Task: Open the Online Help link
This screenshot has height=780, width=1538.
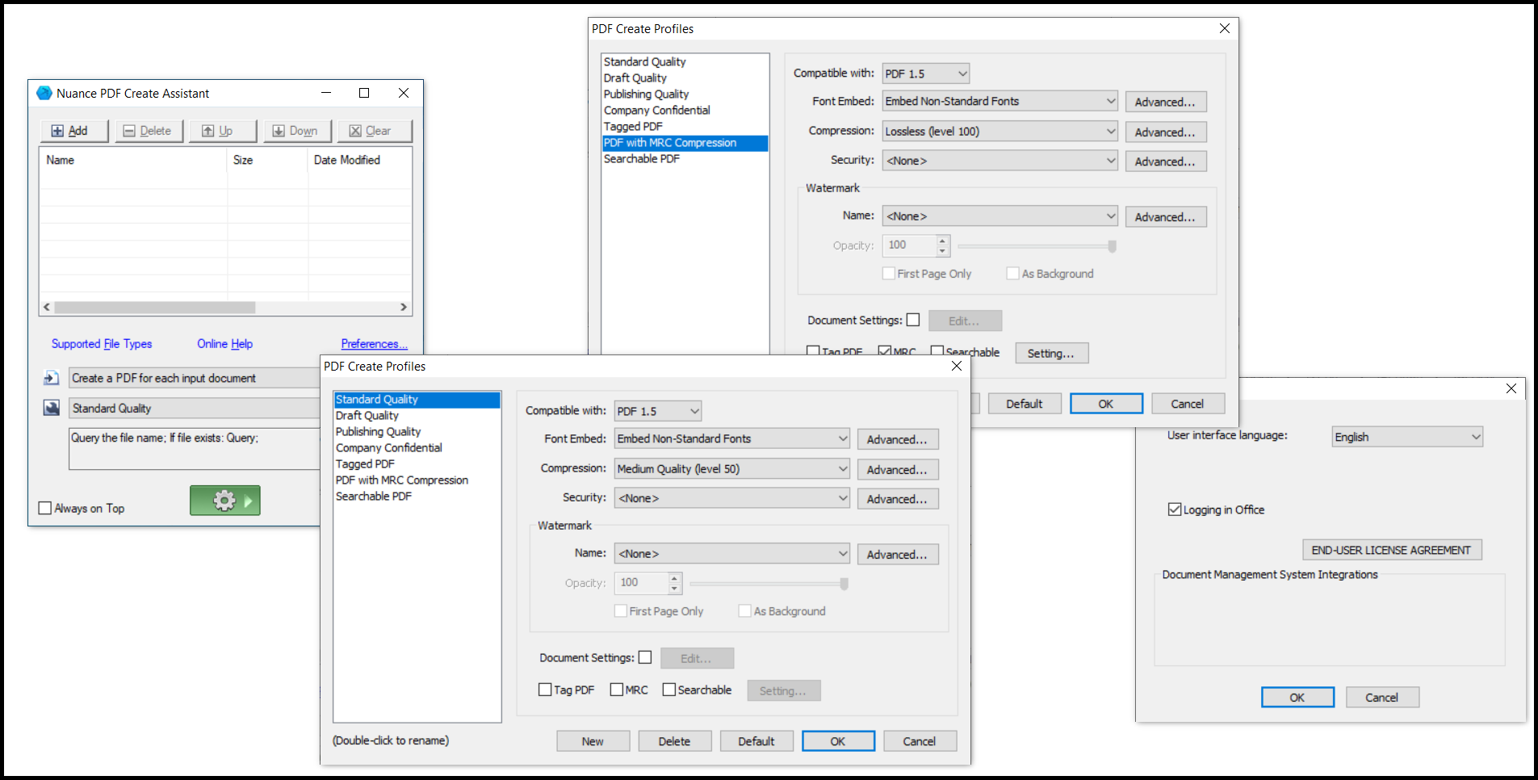Action: pyautogui.click(x=224, y=344)
